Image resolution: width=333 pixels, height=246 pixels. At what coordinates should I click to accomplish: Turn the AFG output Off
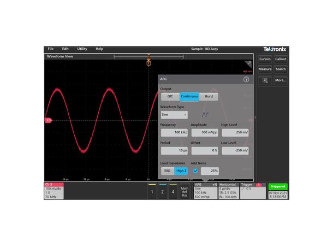pos(170,96)
